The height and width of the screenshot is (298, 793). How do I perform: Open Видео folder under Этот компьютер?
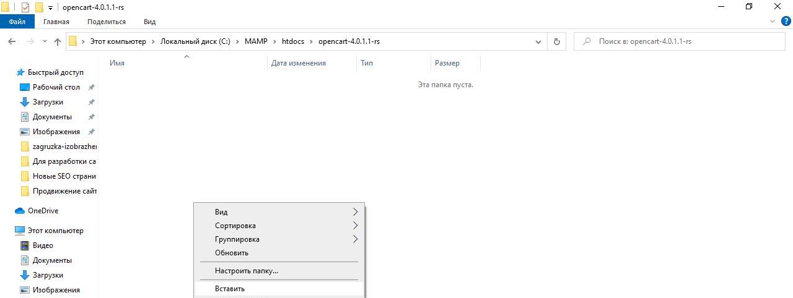click(43, 245)
